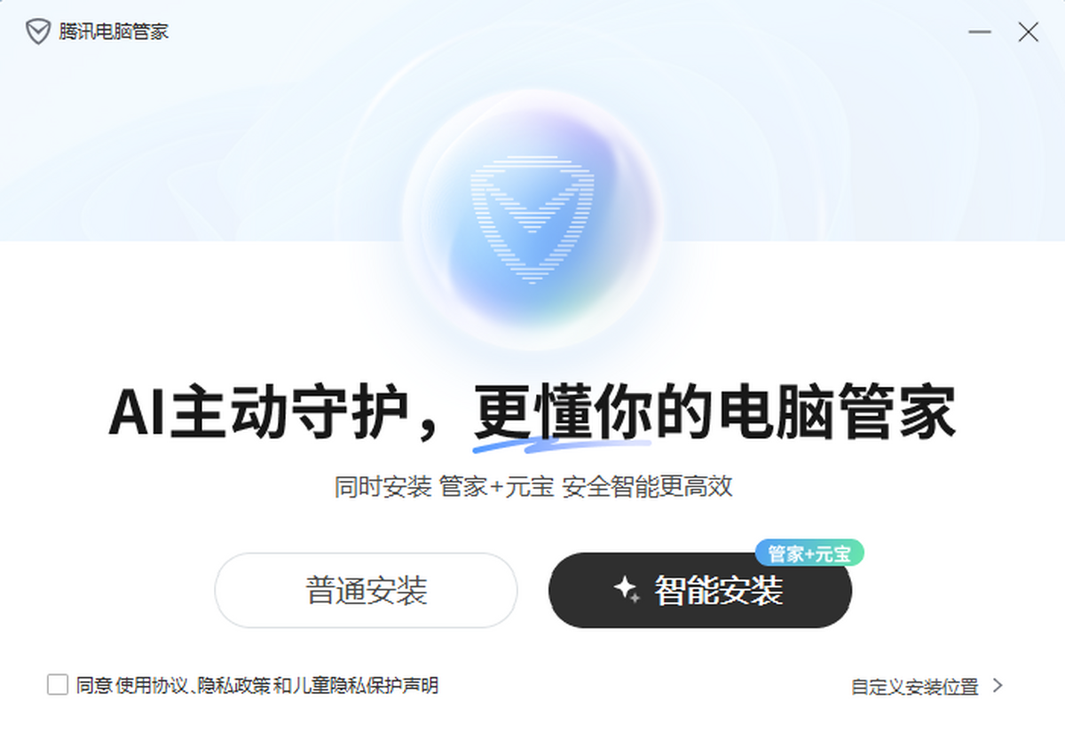Start 智能安装 smart install
The height and width of the screenshot is (730, 1065).
pyautogui.click(x=700, y=591)
